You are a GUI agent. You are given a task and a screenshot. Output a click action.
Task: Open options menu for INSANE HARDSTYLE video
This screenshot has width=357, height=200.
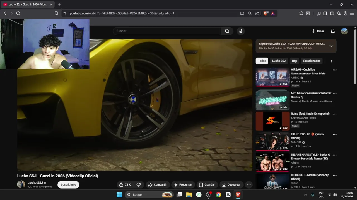pos(335,155)
